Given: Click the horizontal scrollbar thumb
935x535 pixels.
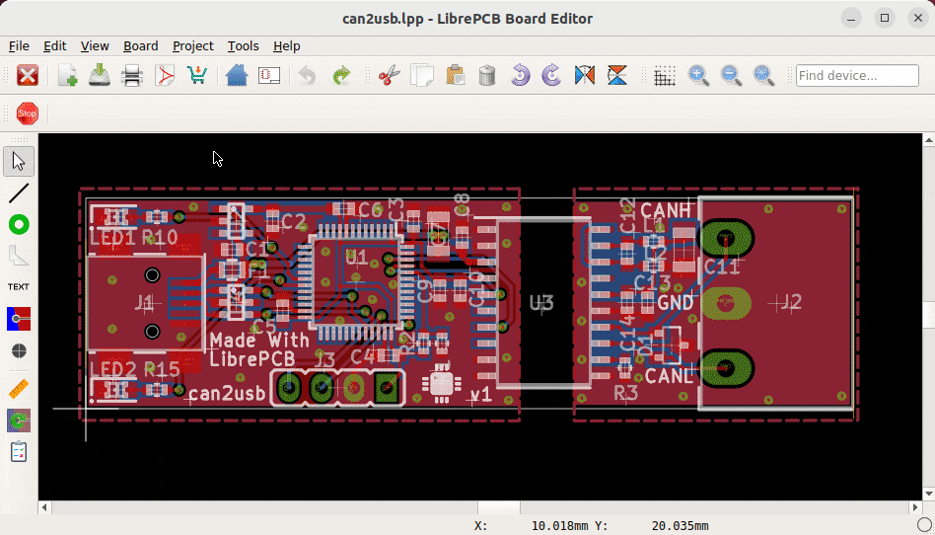Looking at the screenshot, I should [x=498, y=507].
